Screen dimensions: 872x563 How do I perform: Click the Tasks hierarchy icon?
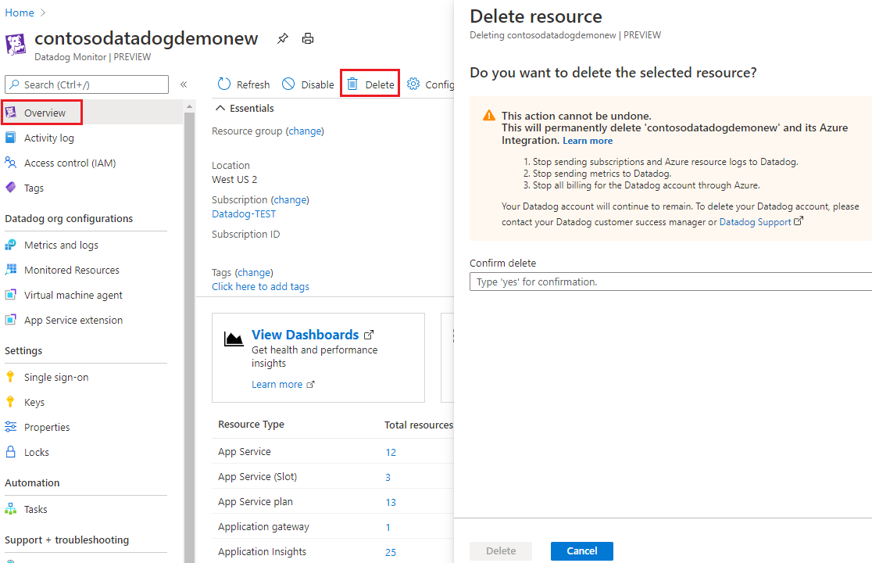(x=11, y=509)
